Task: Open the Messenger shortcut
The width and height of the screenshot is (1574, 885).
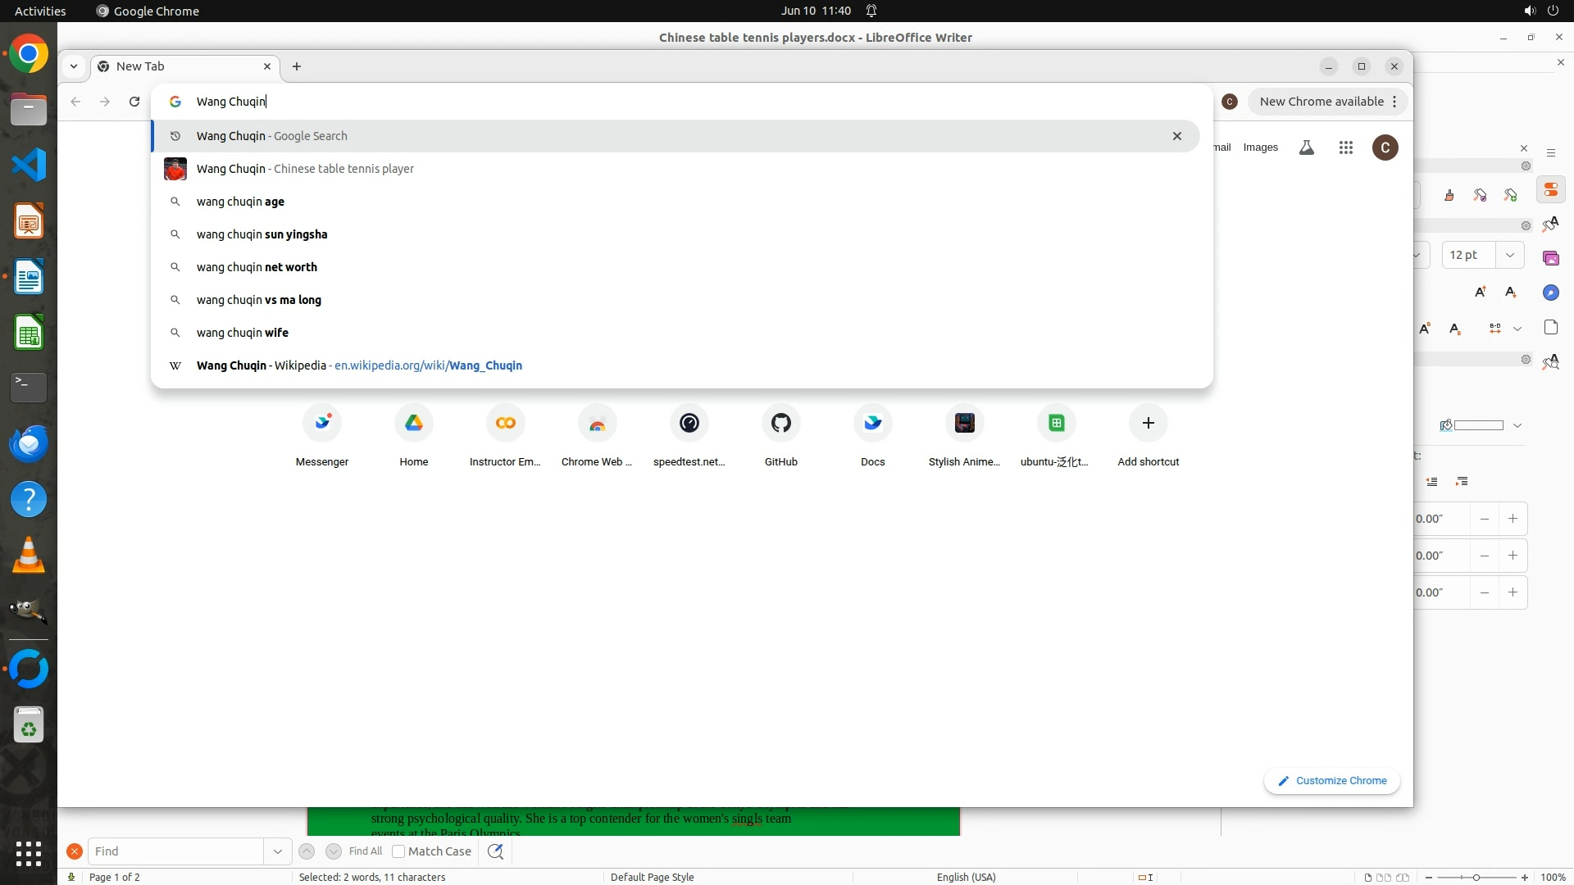Action: click(x=322, y=424)
